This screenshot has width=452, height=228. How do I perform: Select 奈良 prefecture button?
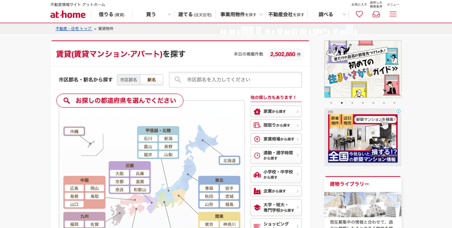click(x=119, y=190)
